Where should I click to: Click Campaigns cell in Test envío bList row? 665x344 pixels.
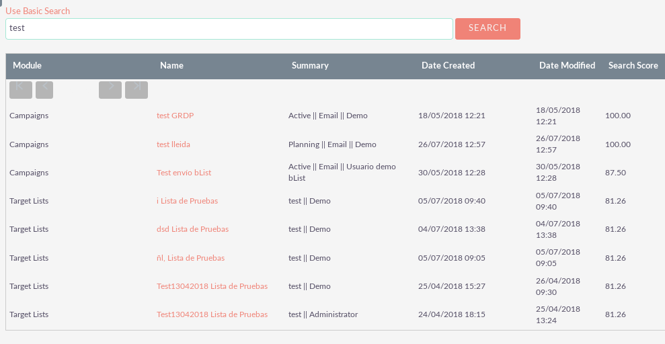[29, 173]
